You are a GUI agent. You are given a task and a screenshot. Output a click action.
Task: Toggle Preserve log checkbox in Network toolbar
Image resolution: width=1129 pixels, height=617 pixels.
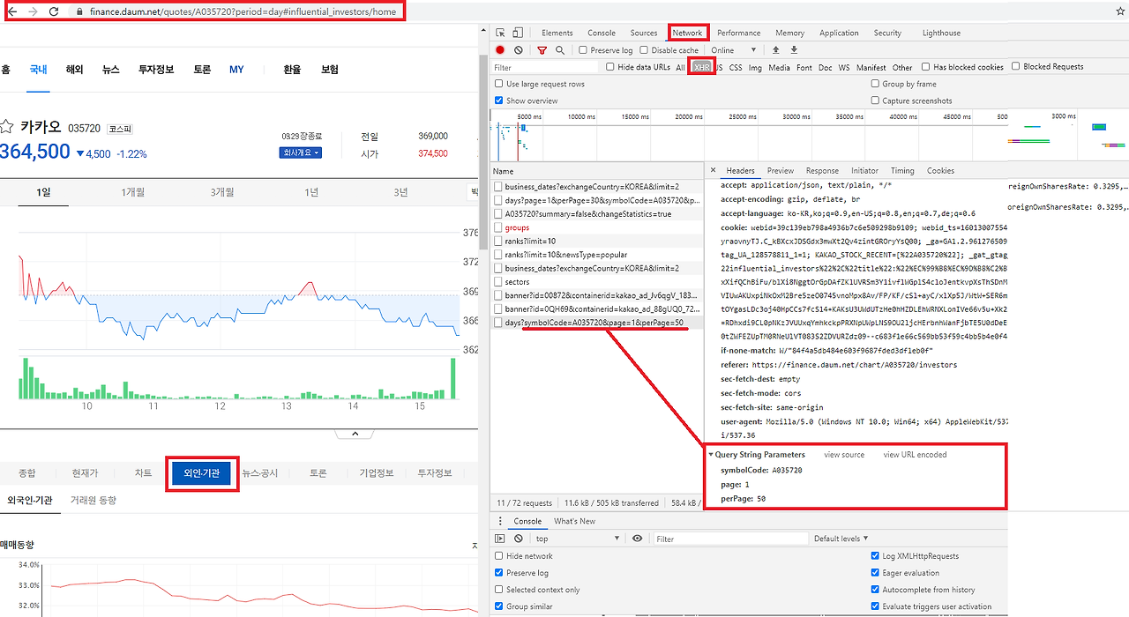(x=583, y=50)
